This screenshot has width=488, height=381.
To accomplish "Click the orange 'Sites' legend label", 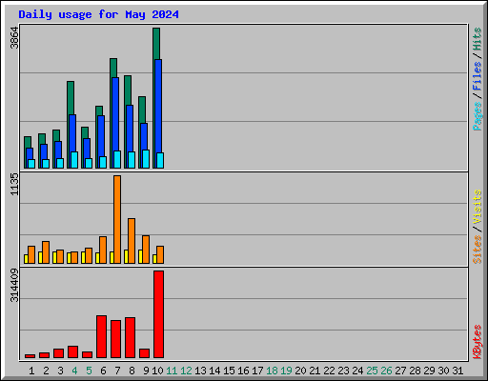I will tap(478, 250).
